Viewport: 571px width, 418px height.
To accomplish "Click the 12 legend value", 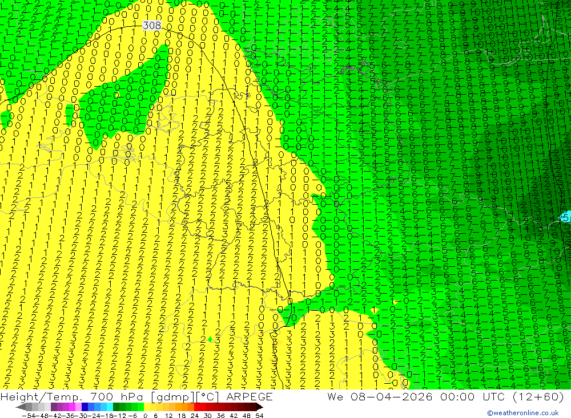I will [169, 416].
